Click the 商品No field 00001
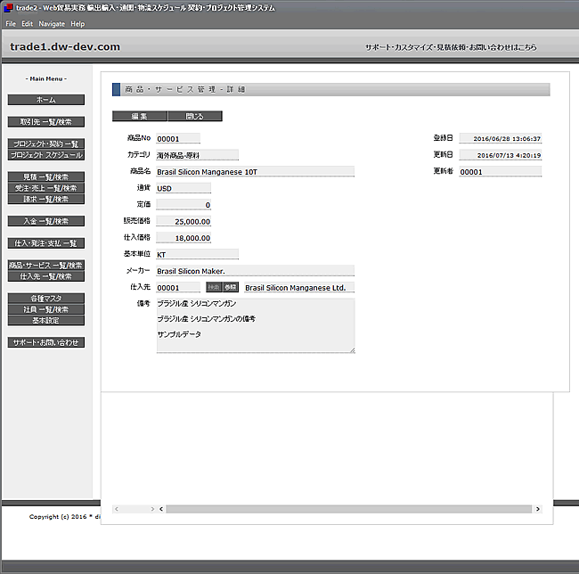Image resolution: width=579 pixels, height=574 pixels. click(178, 138)
